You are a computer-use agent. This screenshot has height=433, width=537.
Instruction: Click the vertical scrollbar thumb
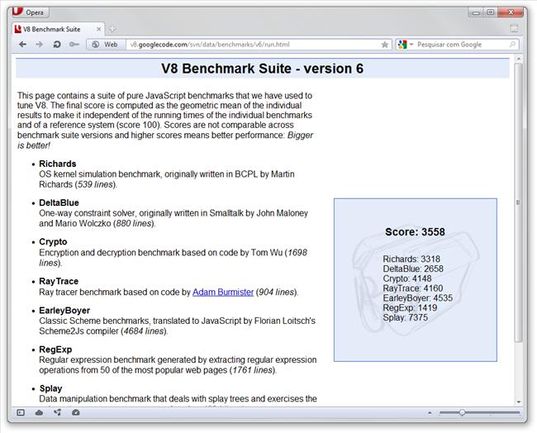519,202
